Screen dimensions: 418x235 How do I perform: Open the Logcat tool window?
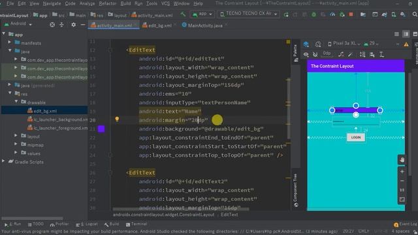tap(87, 225)
